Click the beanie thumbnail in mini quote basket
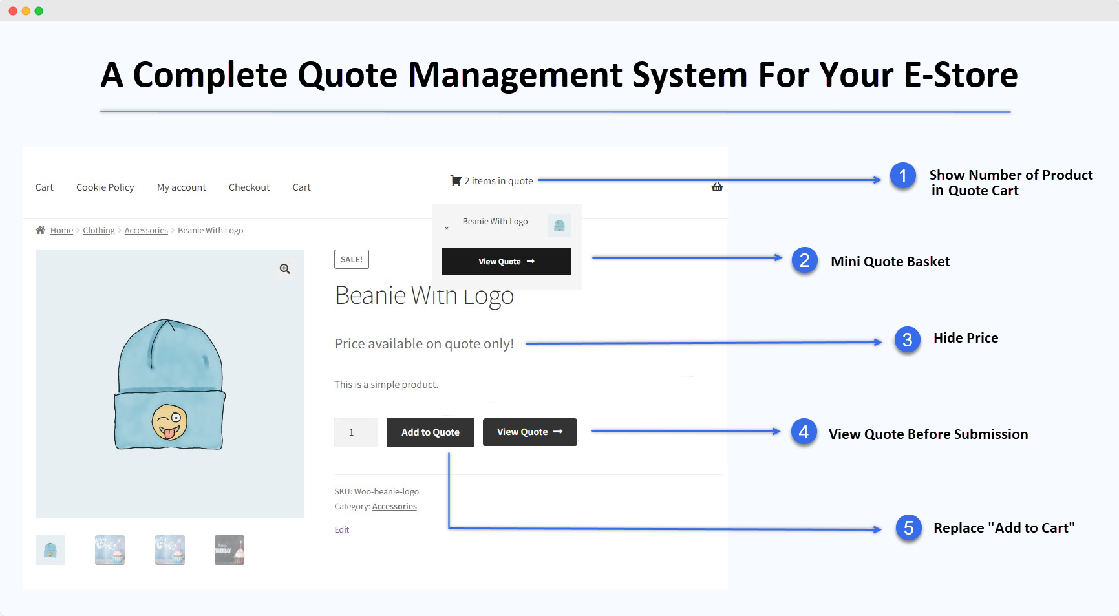The height and width of the screenshot is (616, 1119). pyautogui.click(x=559, y=226)
